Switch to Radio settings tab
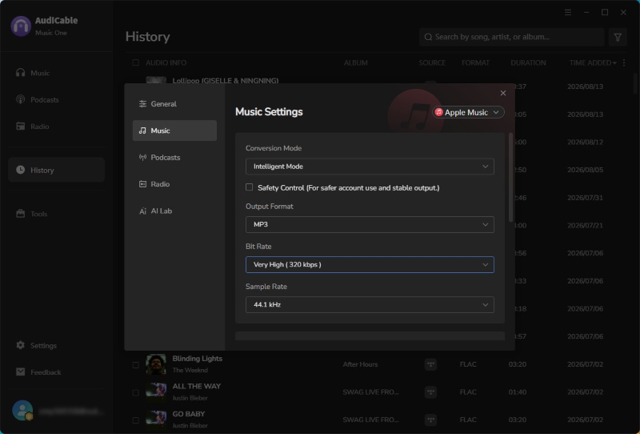Screen dimensions: 640x434 (174, 184)
